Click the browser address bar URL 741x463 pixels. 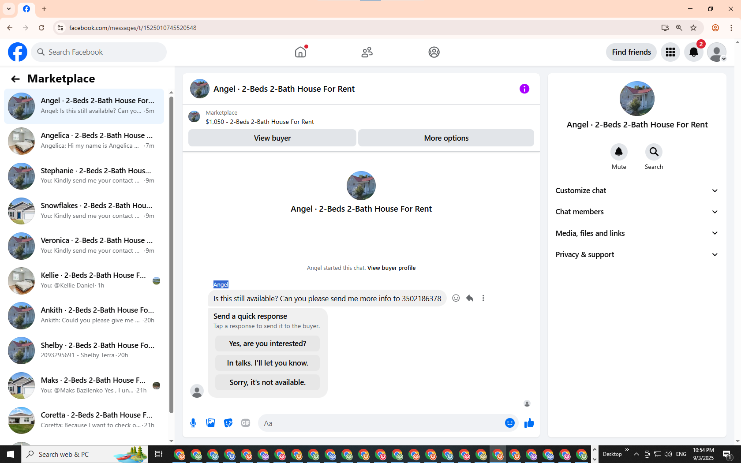click(x=133, y=28)
